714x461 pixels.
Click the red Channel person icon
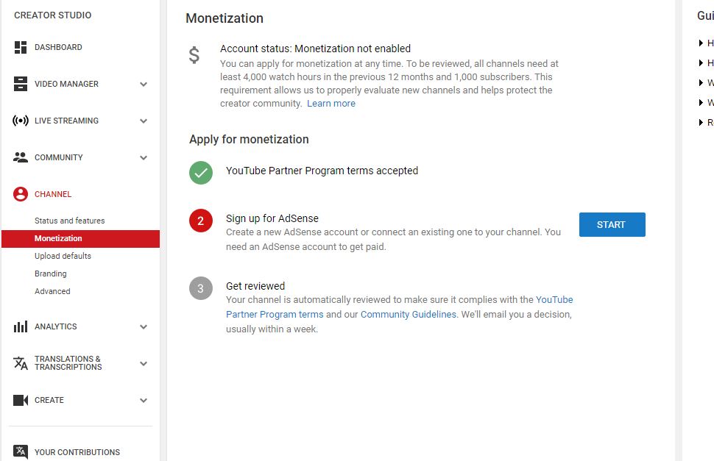click(21, 194)
